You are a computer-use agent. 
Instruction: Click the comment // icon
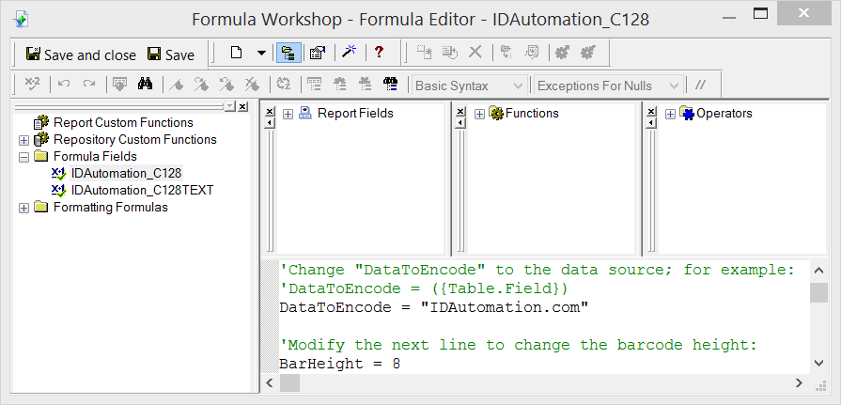point(700,85)
